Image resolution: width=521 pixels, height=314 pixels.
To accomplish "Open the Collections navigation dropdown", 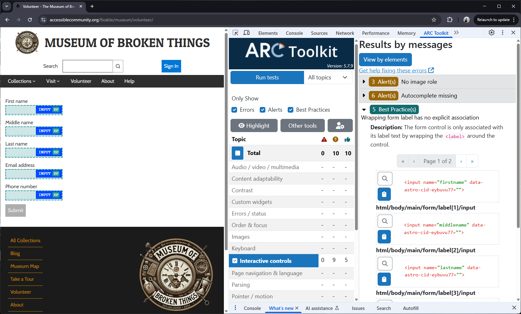I will coord(21,81).
